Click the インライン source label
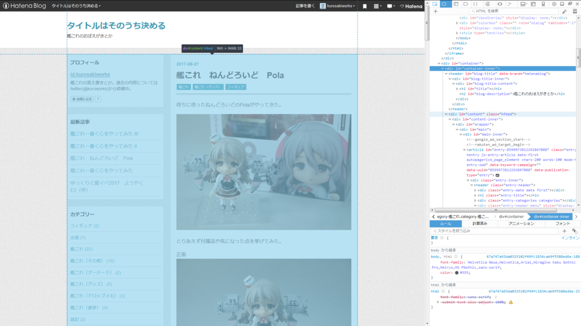 [570, 238]
